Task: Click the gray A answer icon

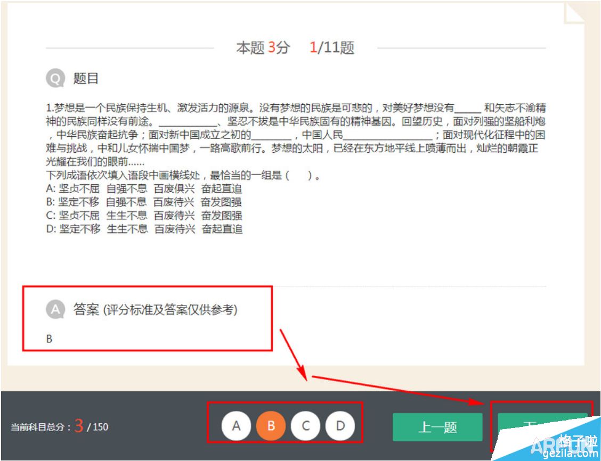Action: coord(55,309)
